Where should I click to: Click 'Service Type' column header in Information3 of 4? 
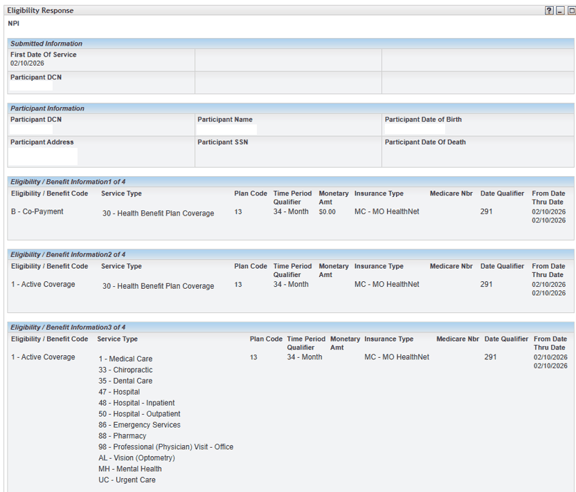[117, 339]
